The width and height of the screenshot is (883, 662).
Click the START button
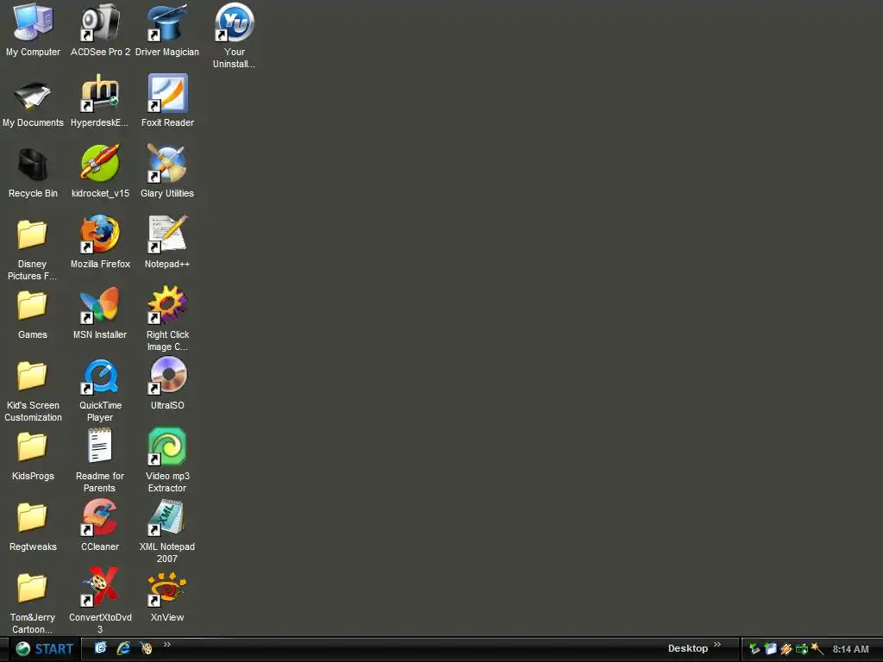click(x=44, y=649)
